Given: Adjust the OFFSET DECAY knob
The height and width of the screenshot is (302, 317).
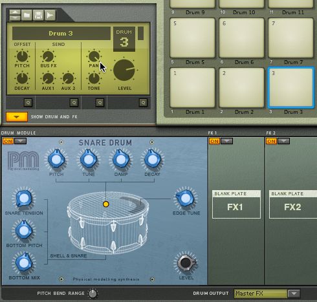Looking at the screenshot, I should [22, 78].
